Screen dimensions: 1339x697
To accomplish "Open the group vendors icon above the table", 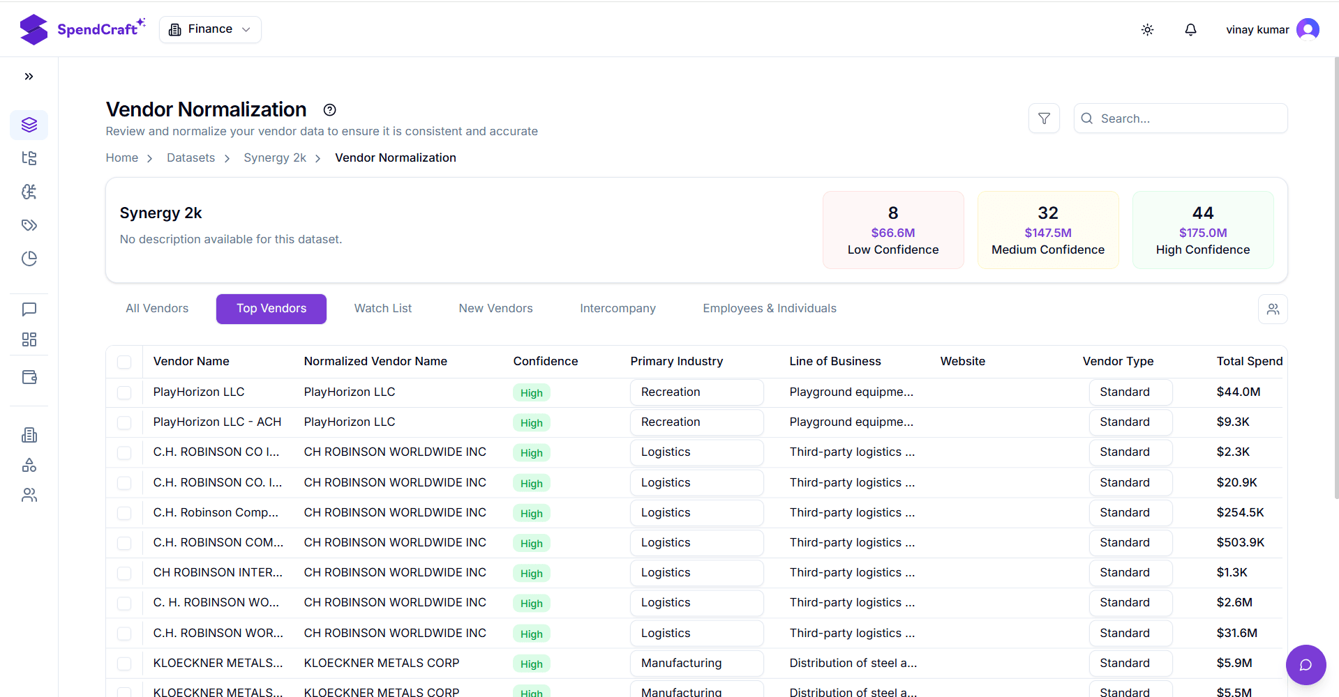I will 1273,309.
